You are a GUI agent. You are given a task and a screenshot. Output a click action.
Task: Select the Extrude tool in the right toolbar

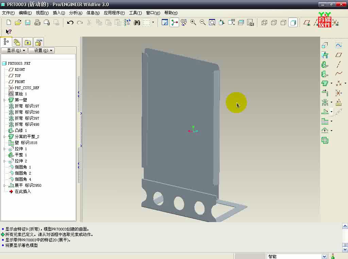[325, 45]
